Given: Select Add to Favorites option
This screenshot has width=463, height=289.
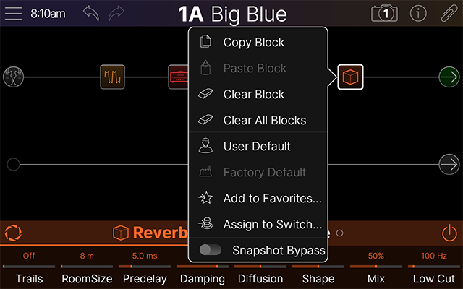Looking at the screenshot, I should click(x=272, y=198).
